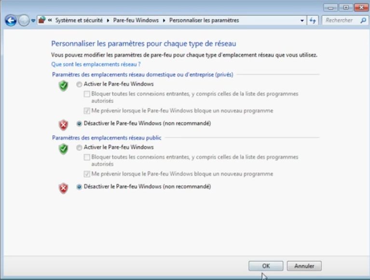Expand arrow after Système et sécurité
Image resolution: width=370 pixels, height=280 pixels.
tap(108, 21)
